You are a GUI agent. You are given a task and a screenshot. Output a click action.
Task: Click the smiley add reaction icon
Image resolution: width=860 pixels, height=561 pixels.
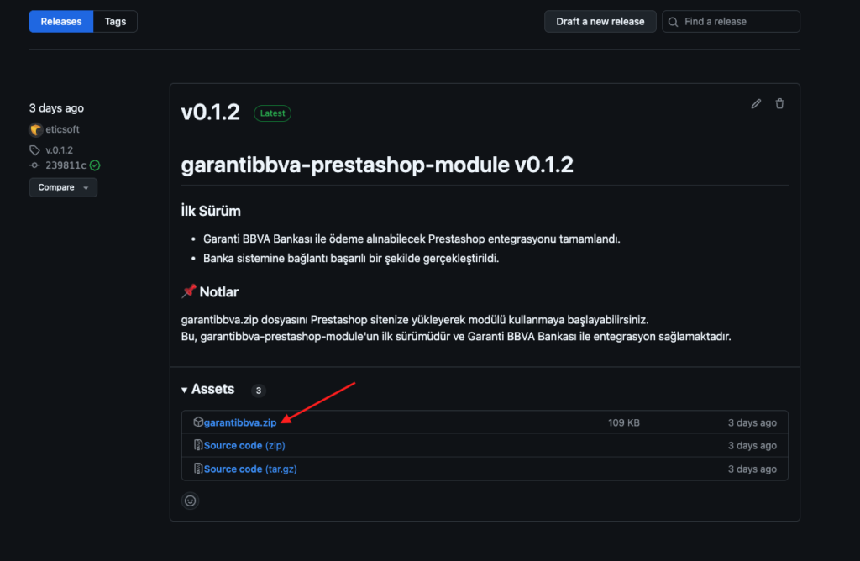pyautogui.click(x=191, y=501)
